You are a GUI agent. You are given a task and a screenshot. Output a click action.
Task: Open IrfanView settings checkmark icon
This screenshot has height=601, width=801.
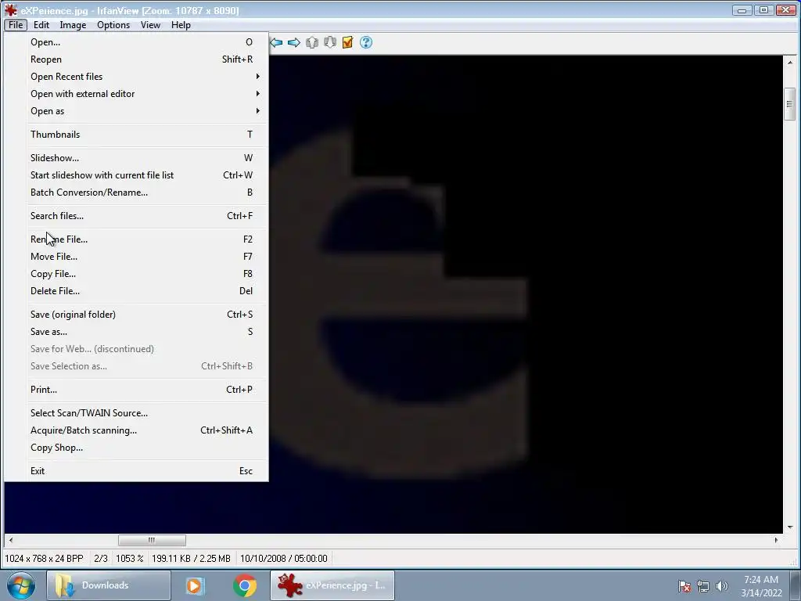[x=348, y=42]
